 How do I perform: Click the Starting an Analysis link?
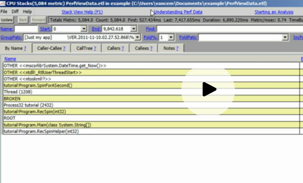pos(273,12)
